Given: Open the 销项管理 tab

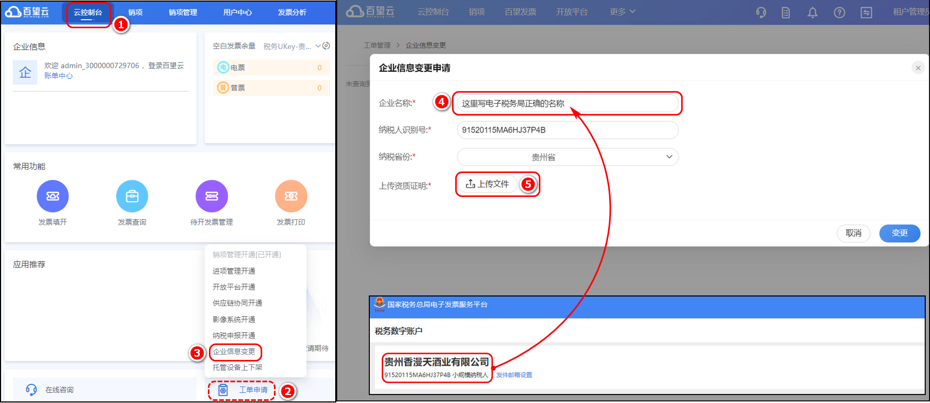Looking at the screenshot, I should [x=183, y=12].
